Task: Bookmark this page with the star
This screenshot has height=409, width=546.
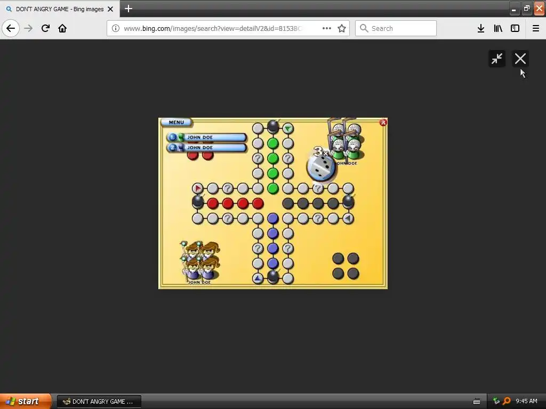Action: point(342,28)
